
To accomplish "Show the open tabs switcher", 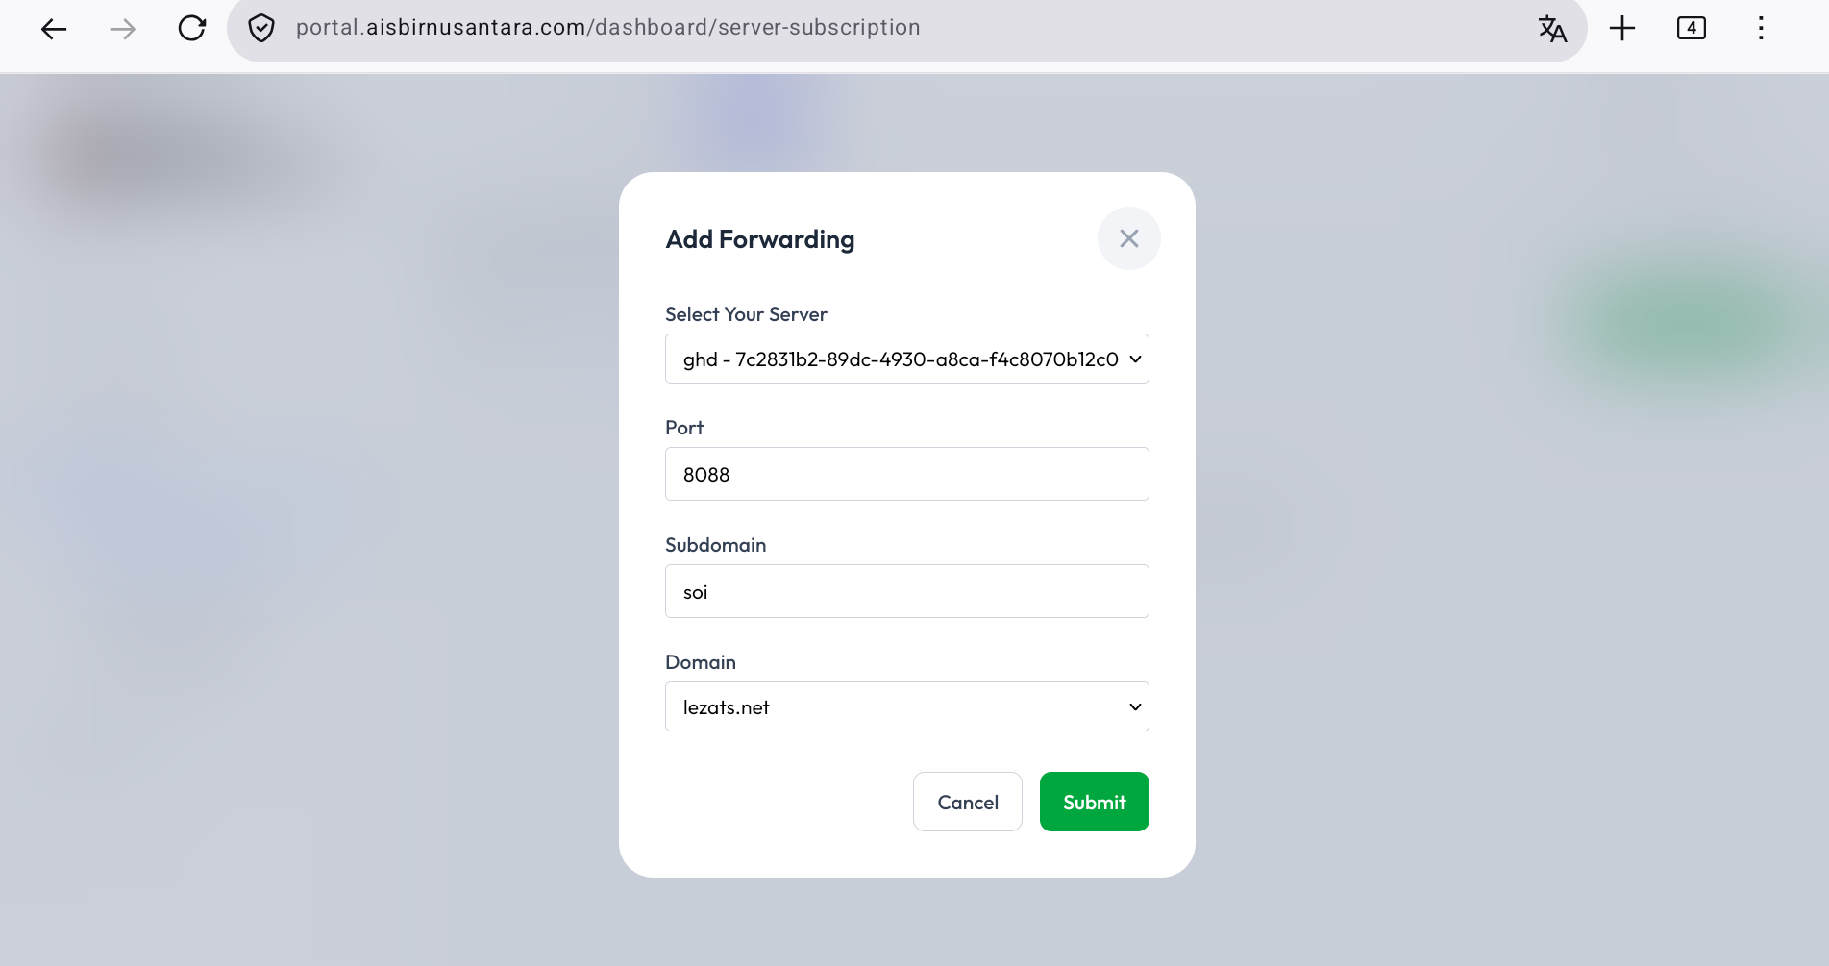I will (1692, 29).
